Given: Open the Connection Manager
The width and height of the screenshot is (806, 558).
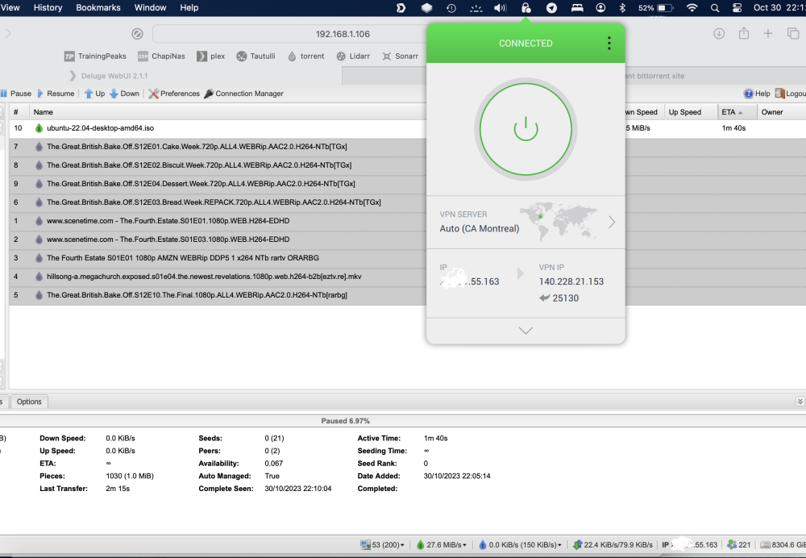Looking at the screenshot, I should click(244, 94).
